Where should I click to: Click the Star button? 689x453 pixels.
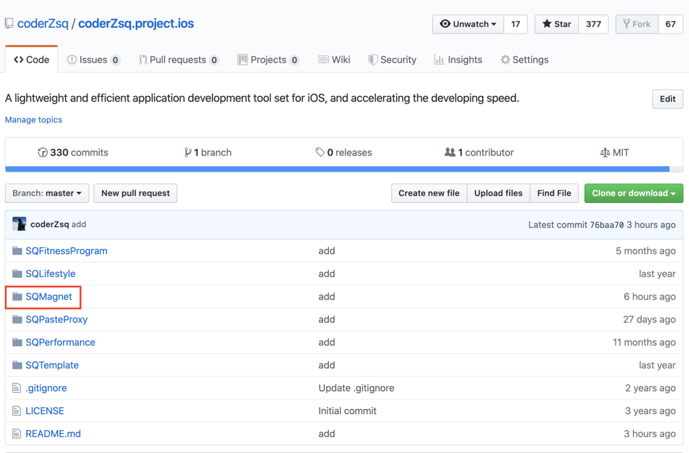(557, 24)
